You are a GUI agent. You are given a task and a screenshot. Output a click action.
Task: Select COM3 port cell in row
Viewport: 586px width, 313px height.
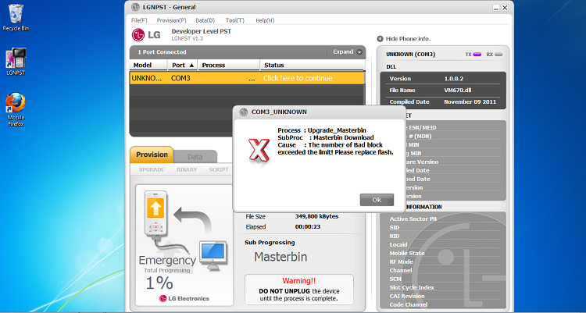click(181, 78)
